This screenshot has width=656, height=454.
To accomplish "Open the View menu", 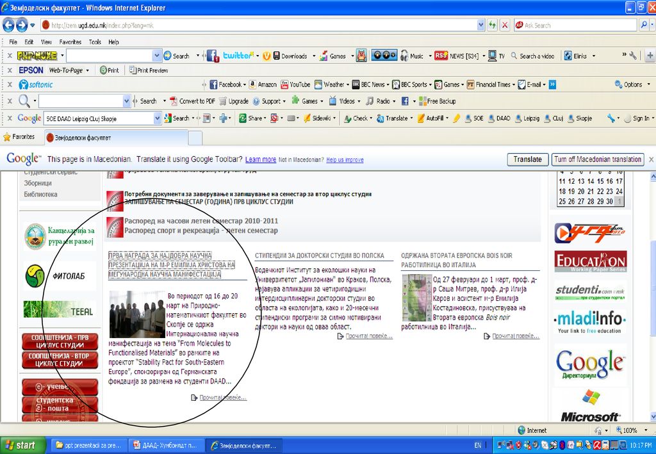I will pos(46,42).
